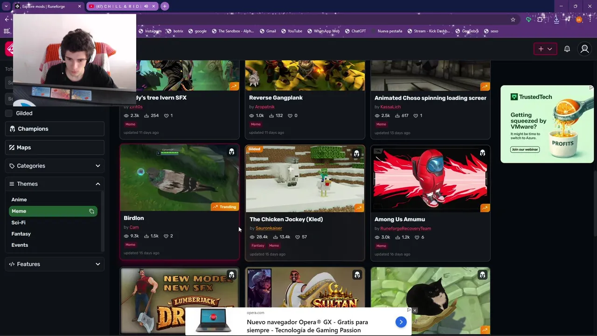
Task: Click the Trending badge on Birdlon thumbnail
Action: tap(224, 207)
